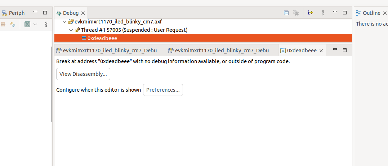
Task: Switch to second evkmimxrt1170_iled_blinky_cm7_Debu editor tab
Action: tap(218, 51)
